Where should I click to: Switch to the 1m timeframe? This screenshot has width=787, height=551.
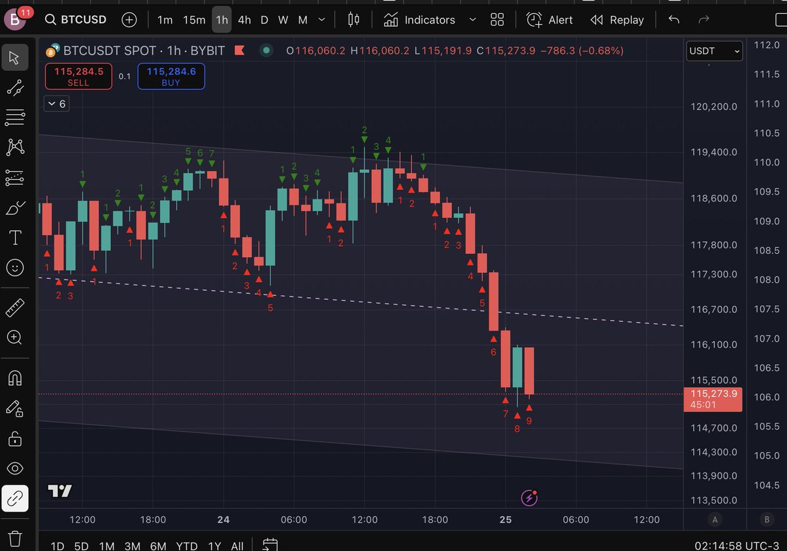(165, 20)
